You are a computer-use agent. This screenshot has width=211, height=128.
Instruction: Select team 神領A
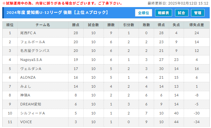click(25, 95)
